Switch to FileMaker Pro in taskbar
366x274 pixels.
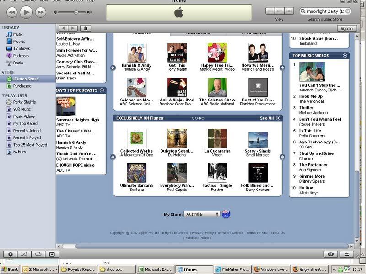tap(233, 269)
